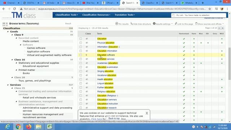Click browser back arrow
Viewport: 231px width, 130px height.
pos(4,9)
